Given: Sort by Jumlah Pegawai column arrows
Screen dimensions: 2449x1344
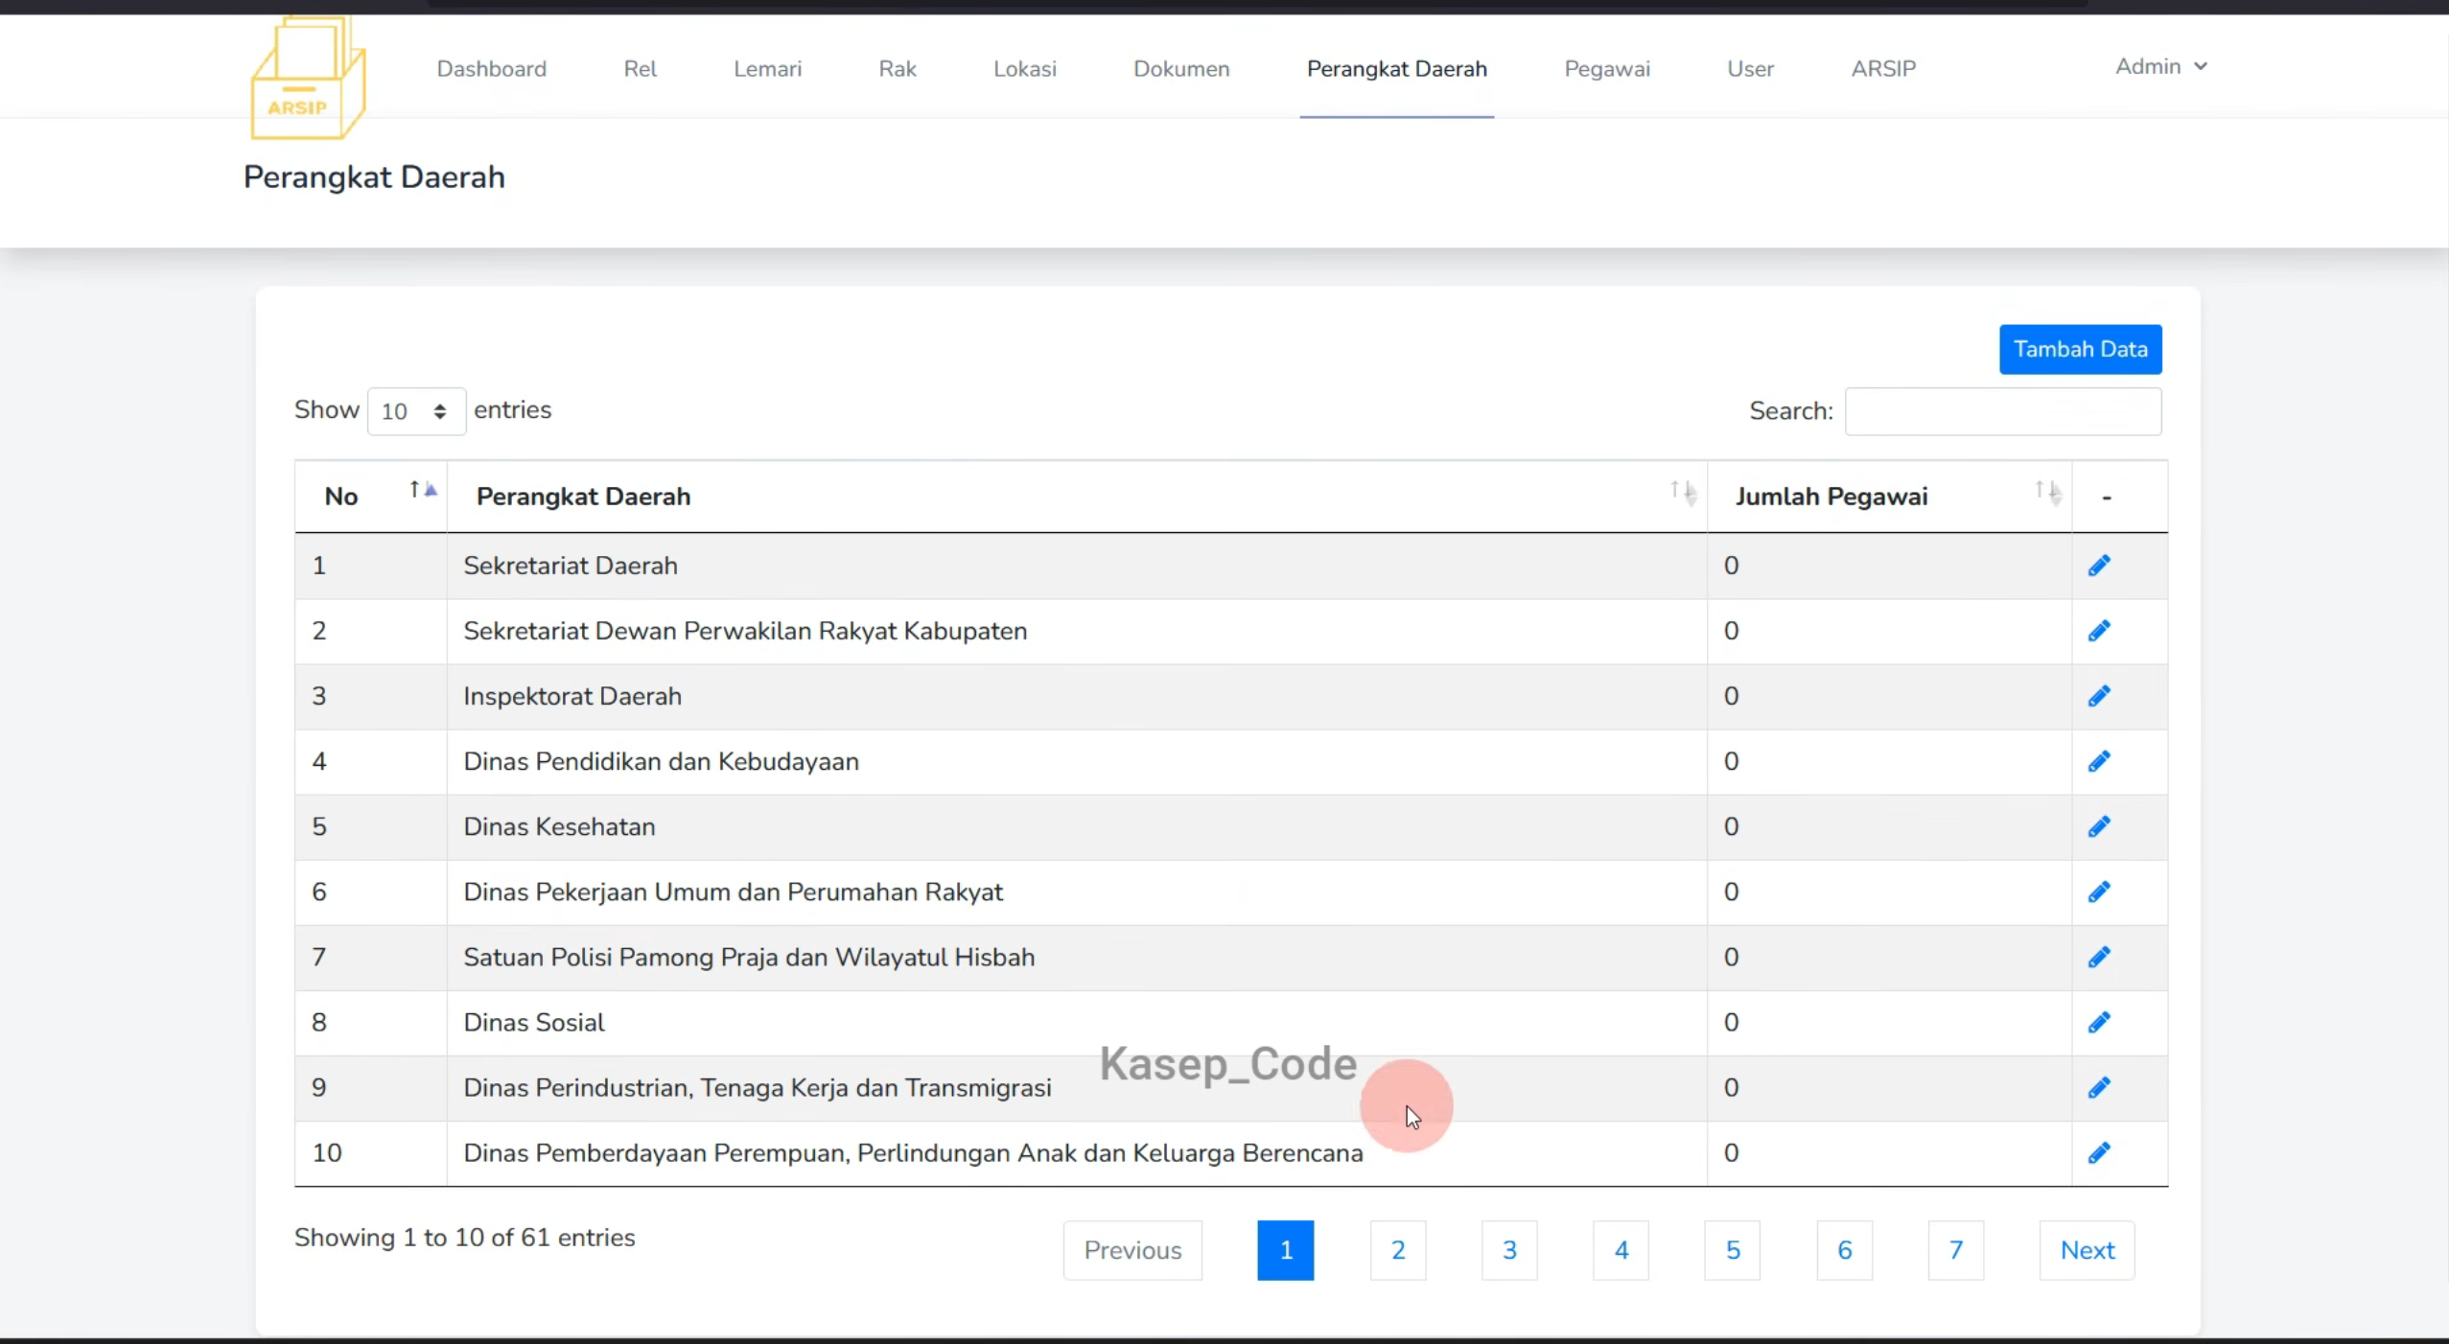Looking at the screenshot, I should [x=2048, y=492].
